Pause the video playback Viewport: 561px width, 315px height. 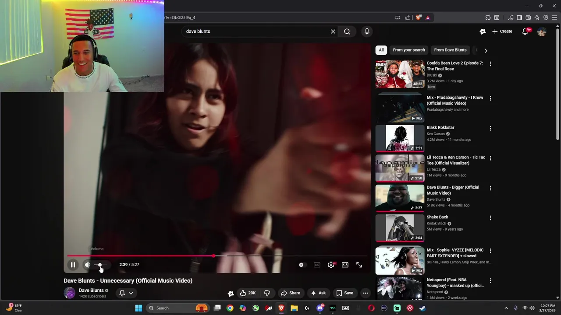73,265
